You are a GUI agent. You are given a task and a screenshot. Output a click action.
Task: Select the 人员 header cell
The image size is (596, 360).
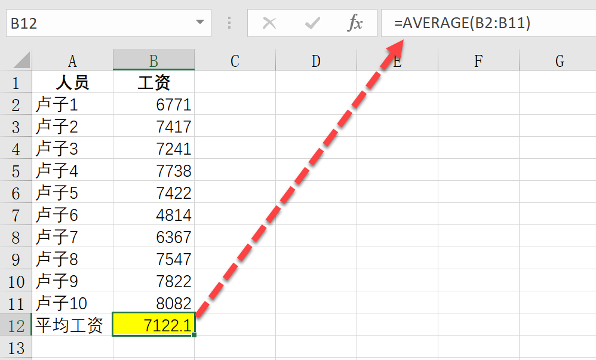[x=72, y=82]
